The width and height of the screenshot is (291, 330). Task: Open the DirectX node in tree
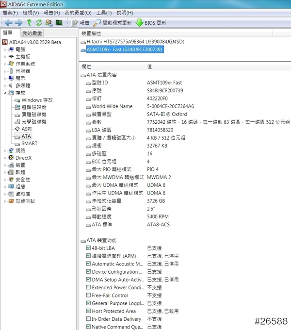(x=23, y=158)
